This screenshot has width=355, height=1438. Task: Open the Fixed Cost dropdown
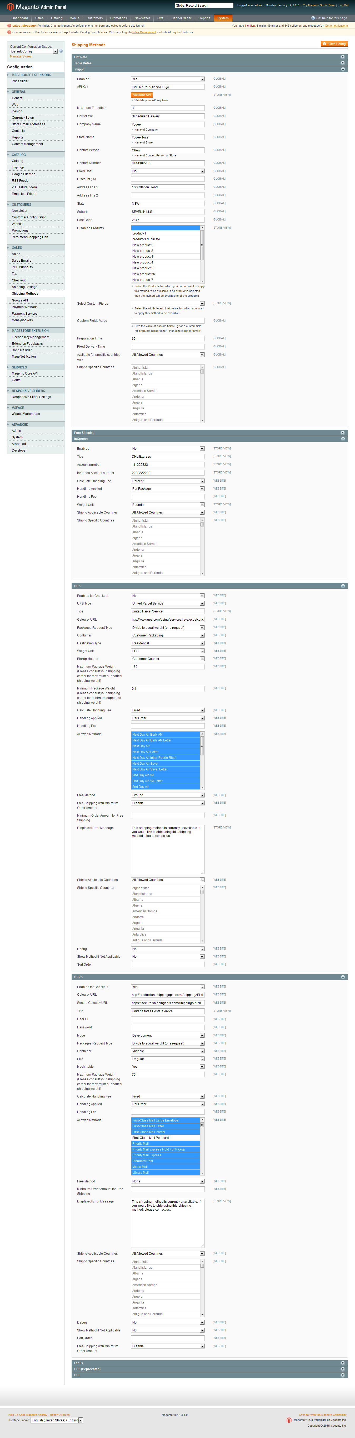pos(168,171)
